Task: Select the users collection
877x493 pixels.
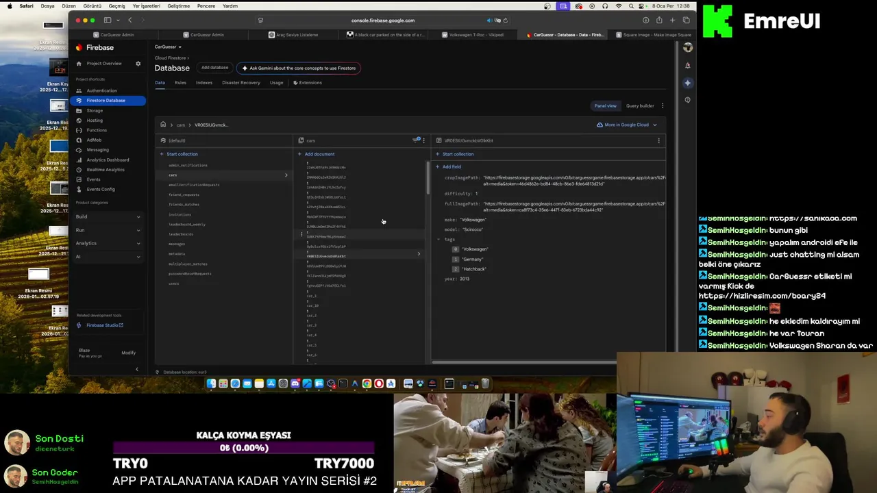Action: [x=174, y=283]
